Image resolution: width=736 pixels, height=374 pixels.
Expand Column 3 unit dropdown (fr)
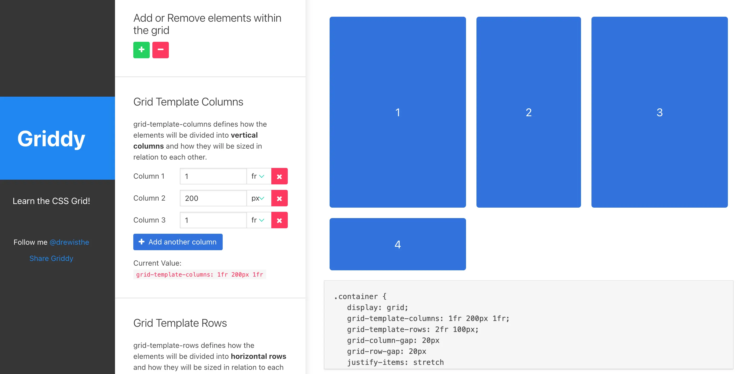click(x=258, y=220)
